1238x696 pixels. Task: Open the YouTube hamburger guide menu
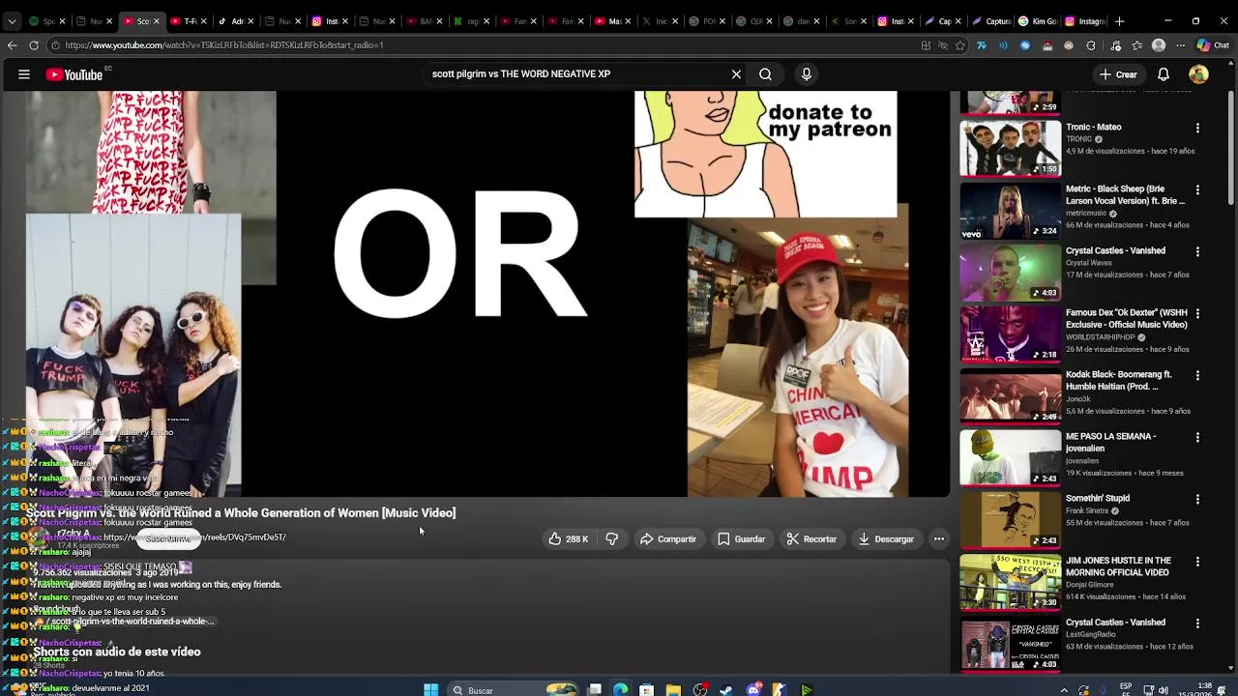pos(24,74)
